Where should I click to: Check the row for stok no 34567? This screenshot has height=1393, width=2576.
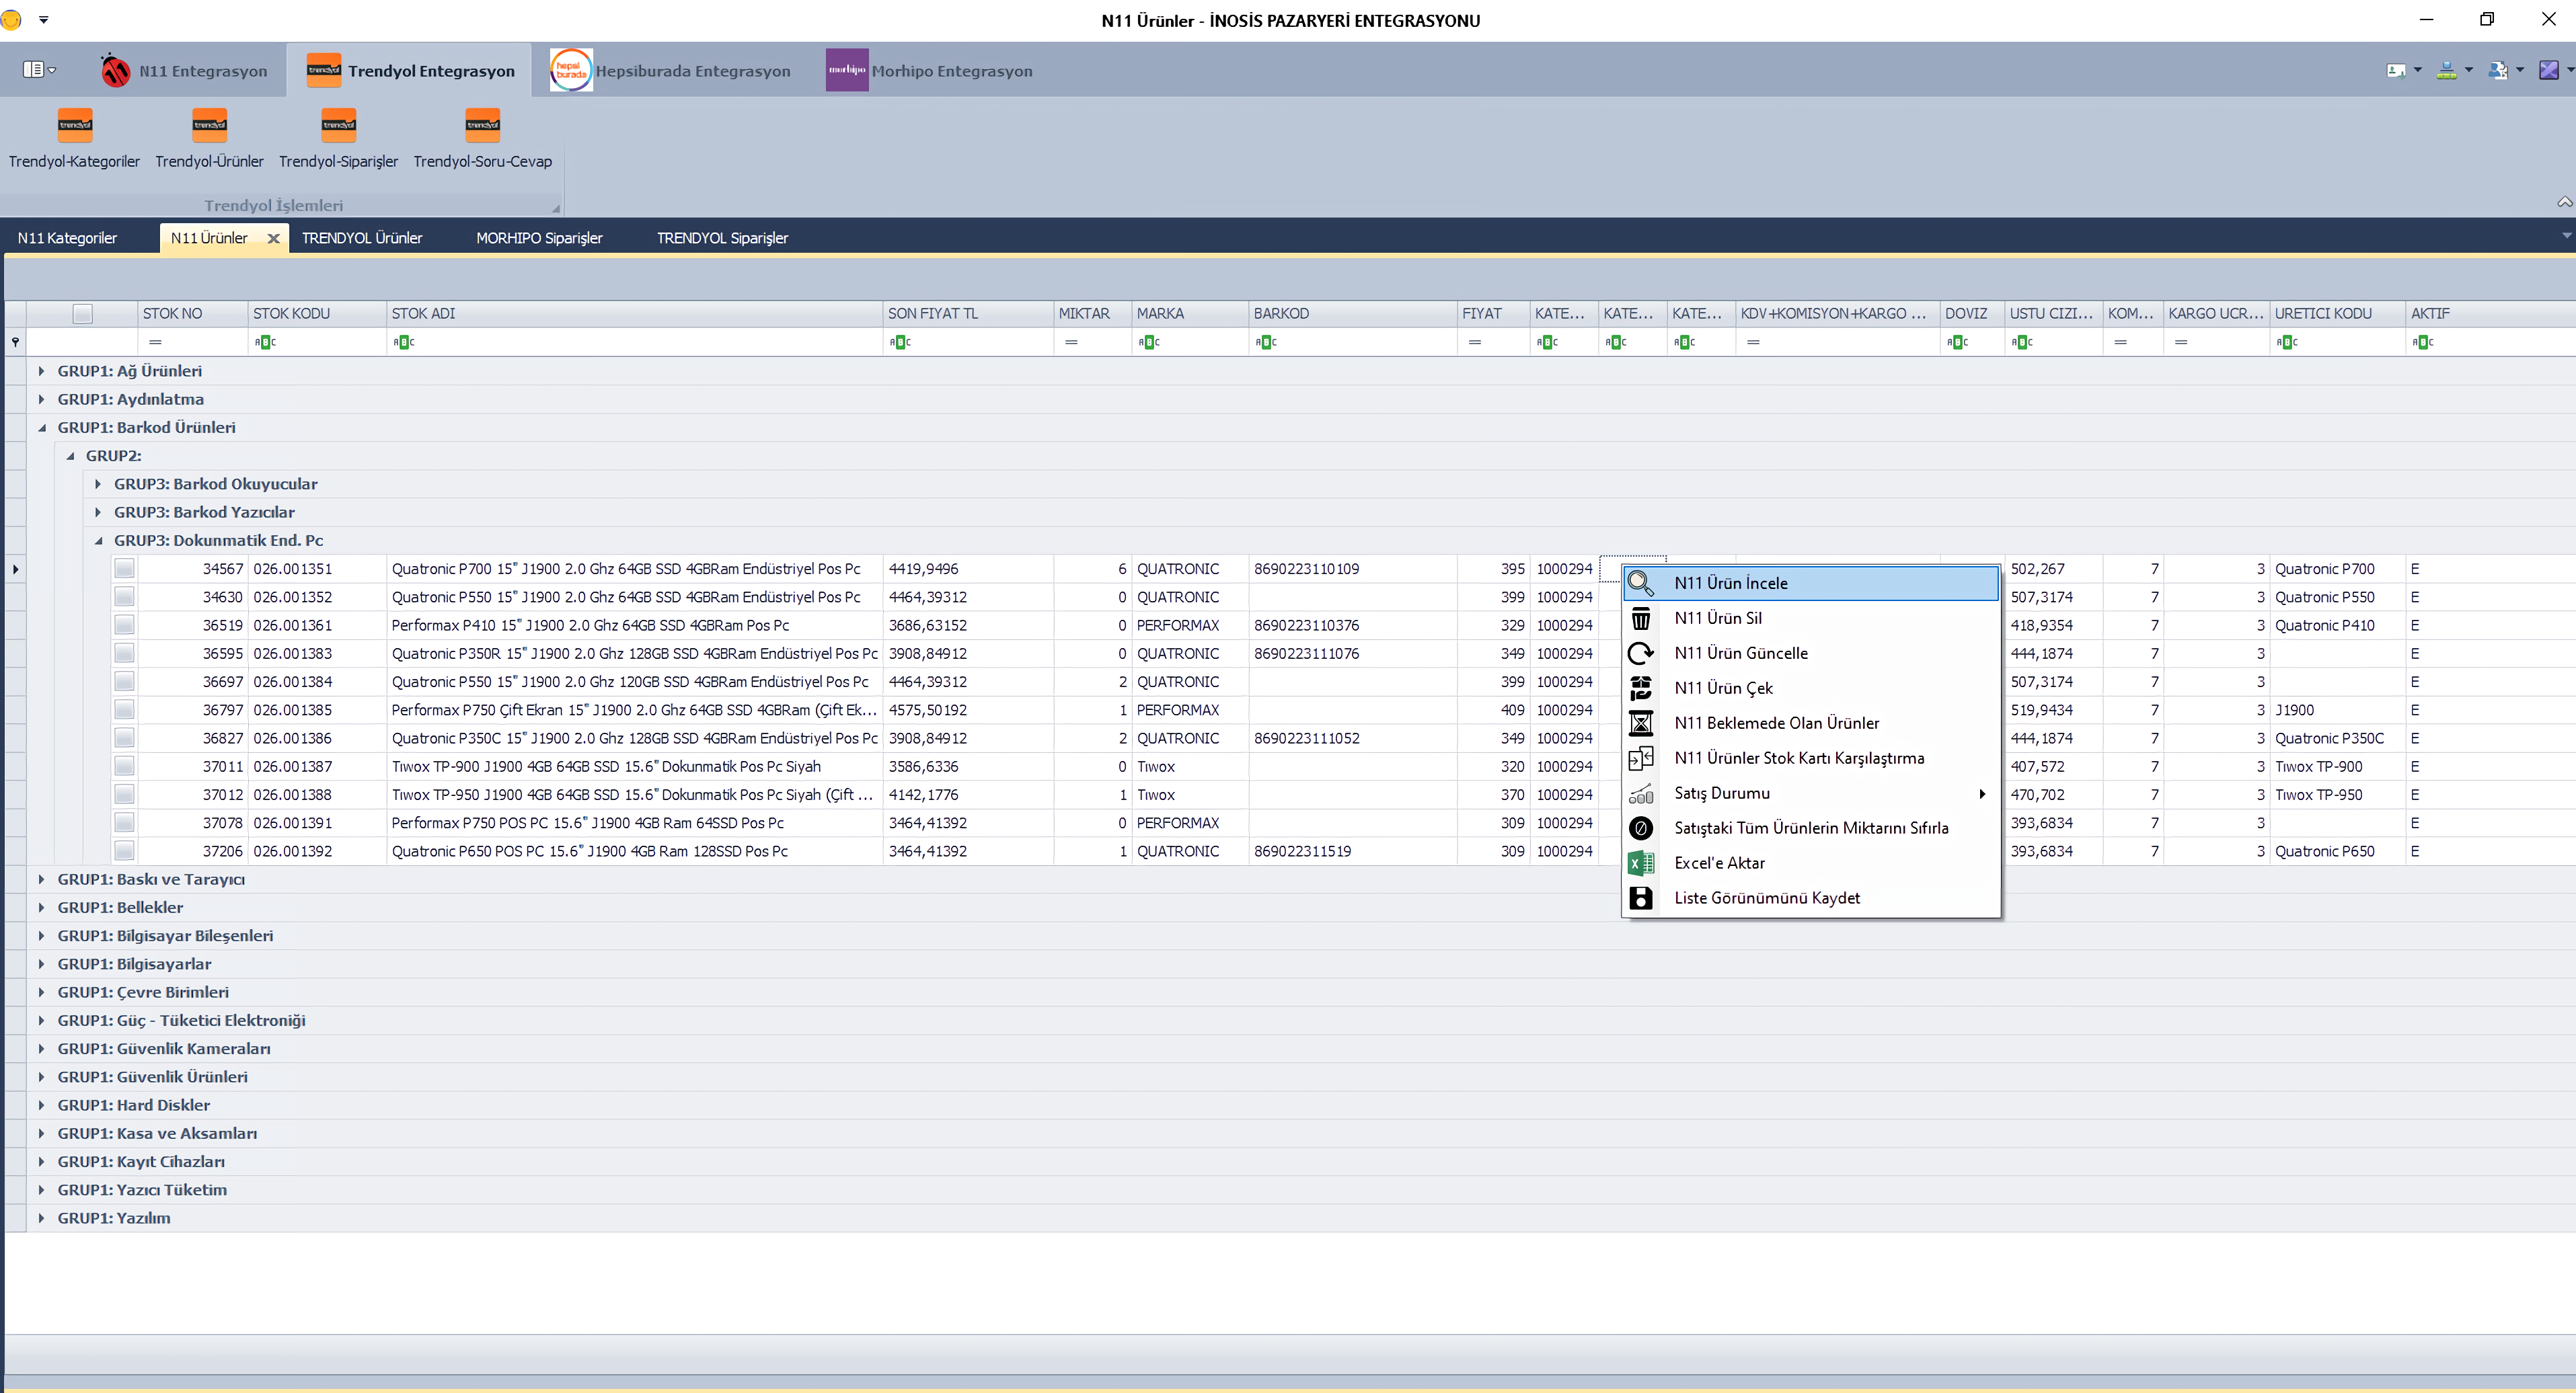point(124,569)
